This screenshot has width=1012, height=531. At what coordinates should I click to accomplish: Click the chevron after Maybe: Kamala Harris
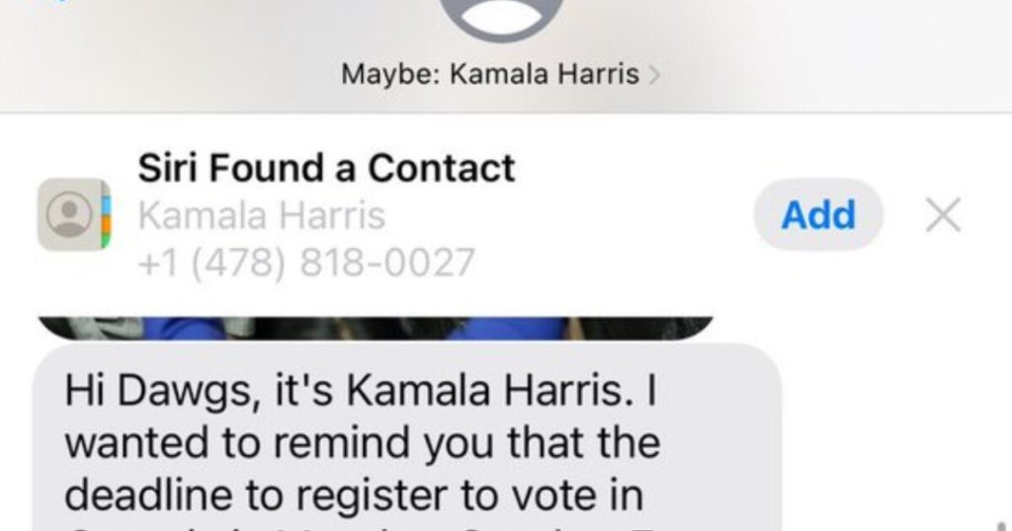click(x=654, y=75)
